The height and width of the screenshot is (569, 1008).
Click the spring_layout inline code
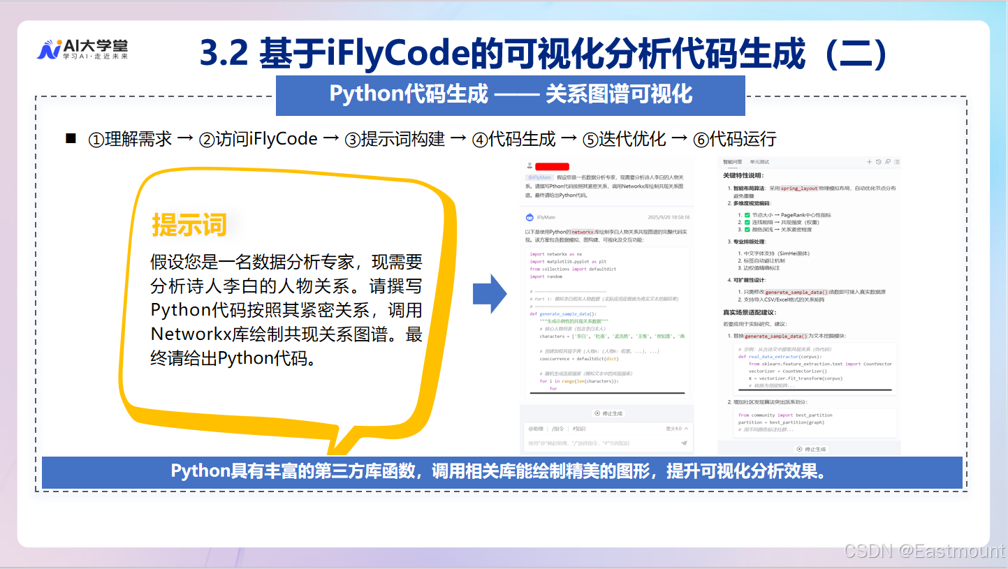[x=798, y=189]
